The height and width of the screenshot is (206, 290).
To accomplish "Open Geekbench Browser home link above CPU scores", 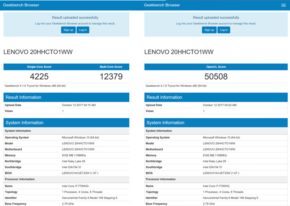I will [x=21, y=5].
